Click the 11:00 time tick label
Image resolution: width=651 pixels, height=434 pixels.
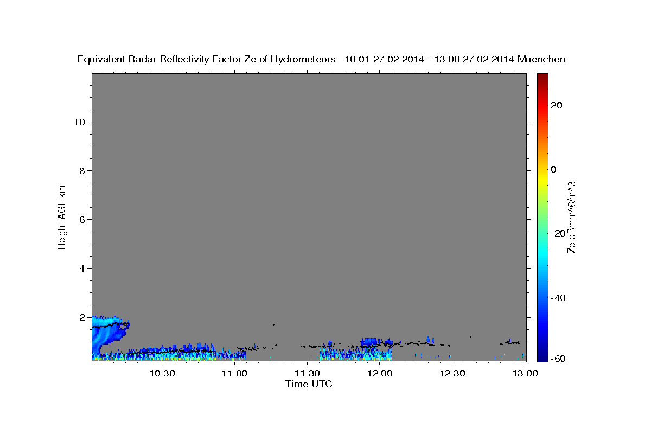[x=235, y=373]
